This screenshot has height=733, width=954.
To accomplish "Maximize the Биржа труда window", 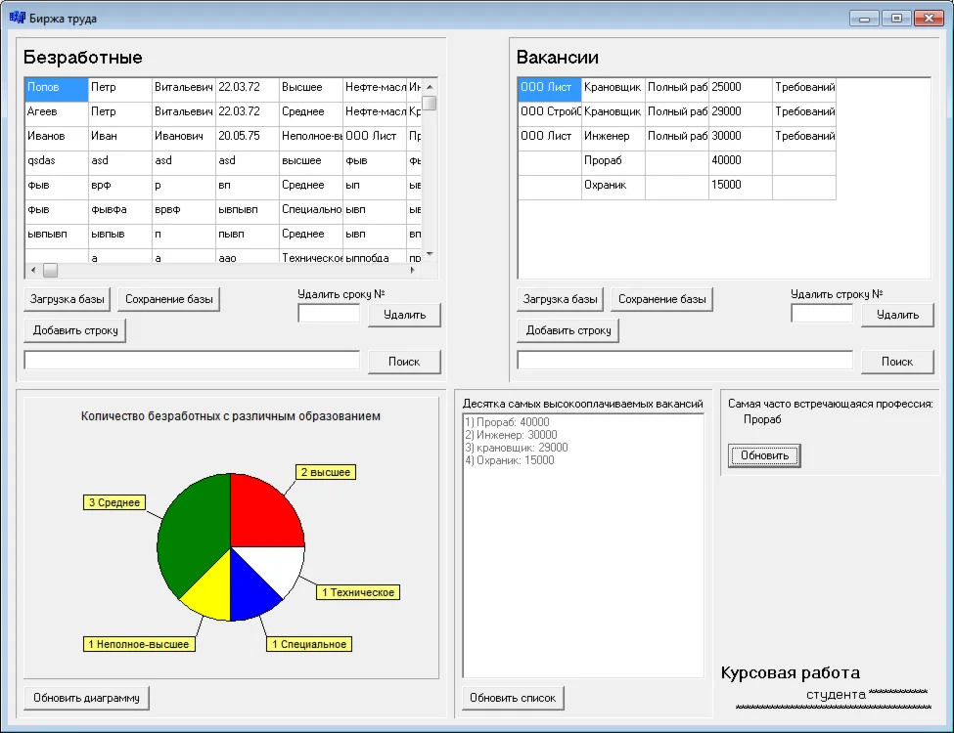I will 895,18.
